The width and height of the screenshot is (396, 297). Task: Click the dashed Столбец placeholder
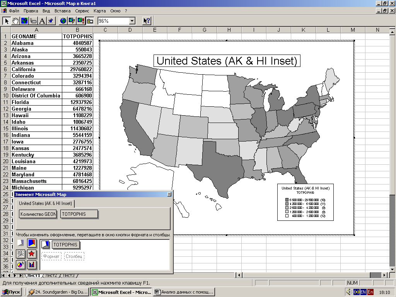click(74, 256)
